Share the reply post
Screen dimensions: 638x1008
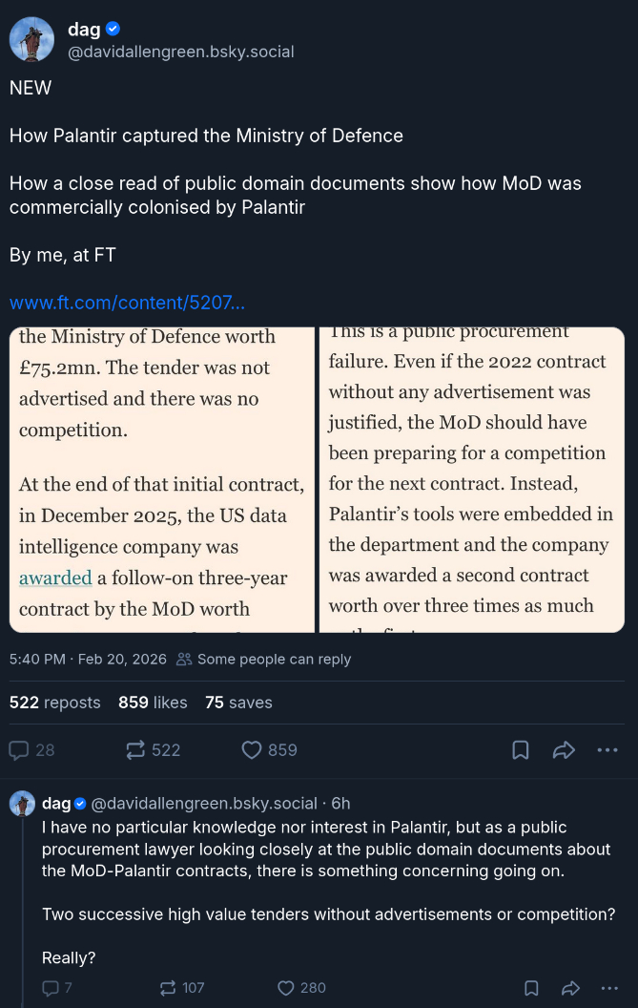point(571,988)
